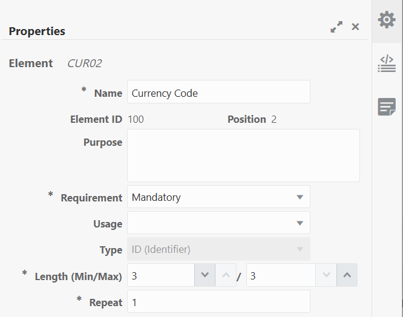Increase the minimum length value
Viewport: 403px width, 317px height.
(225, 275)
